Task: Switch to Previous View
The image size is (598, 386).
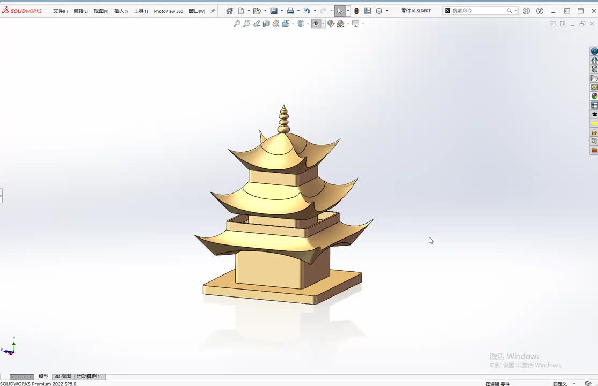Action: pyautogui.click(x=257, y=24)
